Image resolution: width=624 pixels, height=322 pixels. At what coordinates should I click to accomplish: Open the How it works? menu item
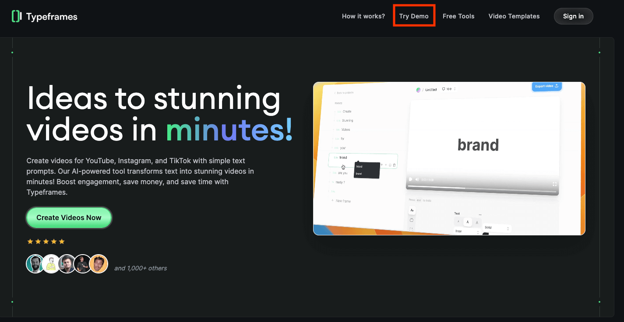[363, 16]
